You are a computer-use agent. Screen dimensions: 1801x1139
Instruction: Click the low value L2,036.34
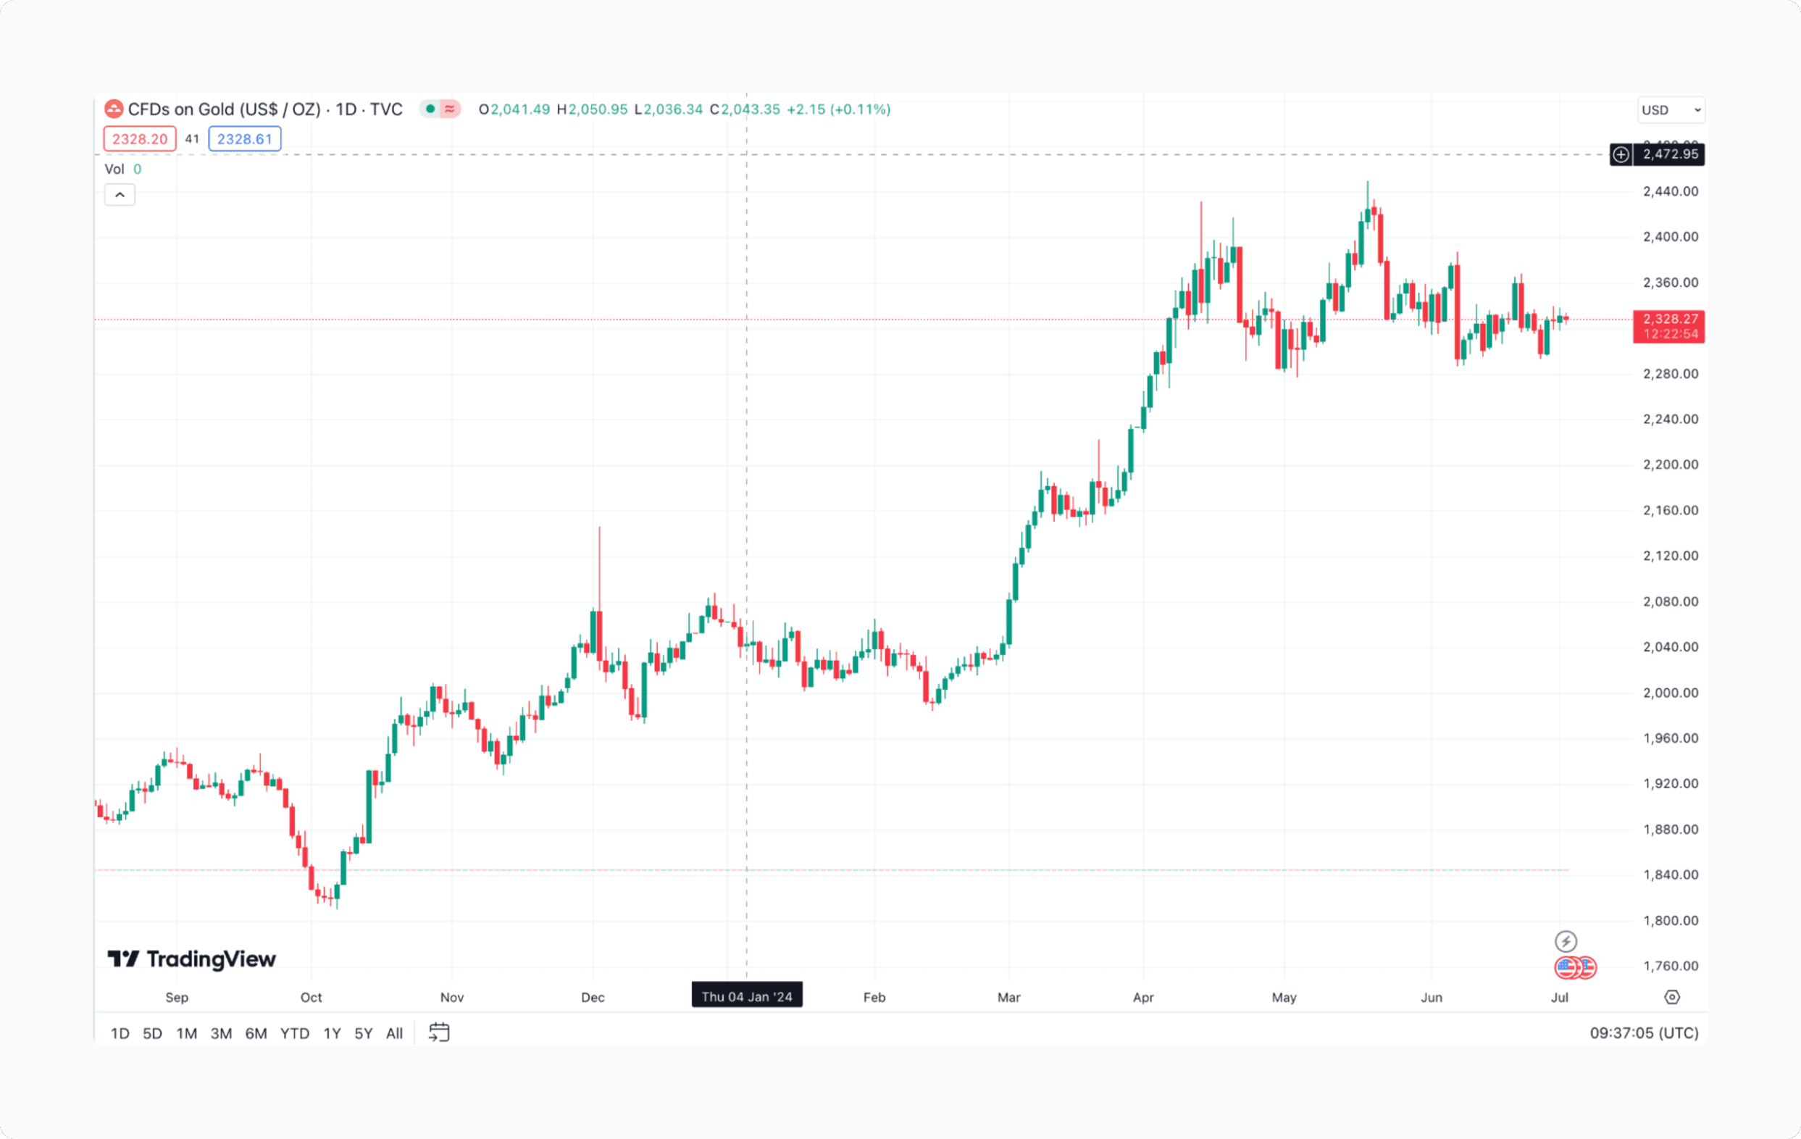[669, 109]
